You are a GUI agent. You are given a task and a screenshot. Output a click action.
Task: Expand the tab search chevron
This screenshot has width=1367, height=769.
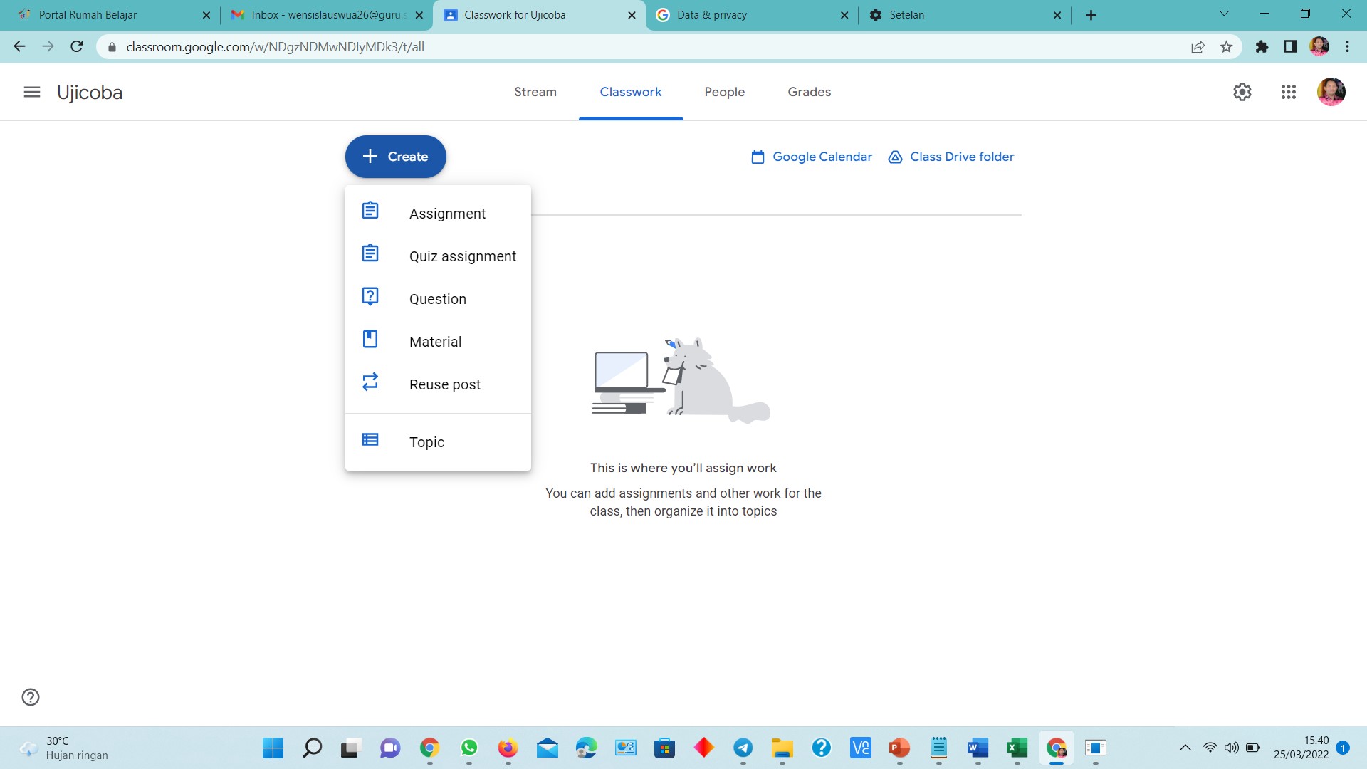(x=1224, y=14)
